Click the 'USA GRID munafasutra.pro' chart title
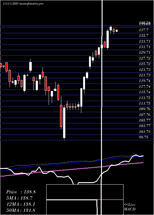Viewport: 154px width, 215px height. pos(23,4)
